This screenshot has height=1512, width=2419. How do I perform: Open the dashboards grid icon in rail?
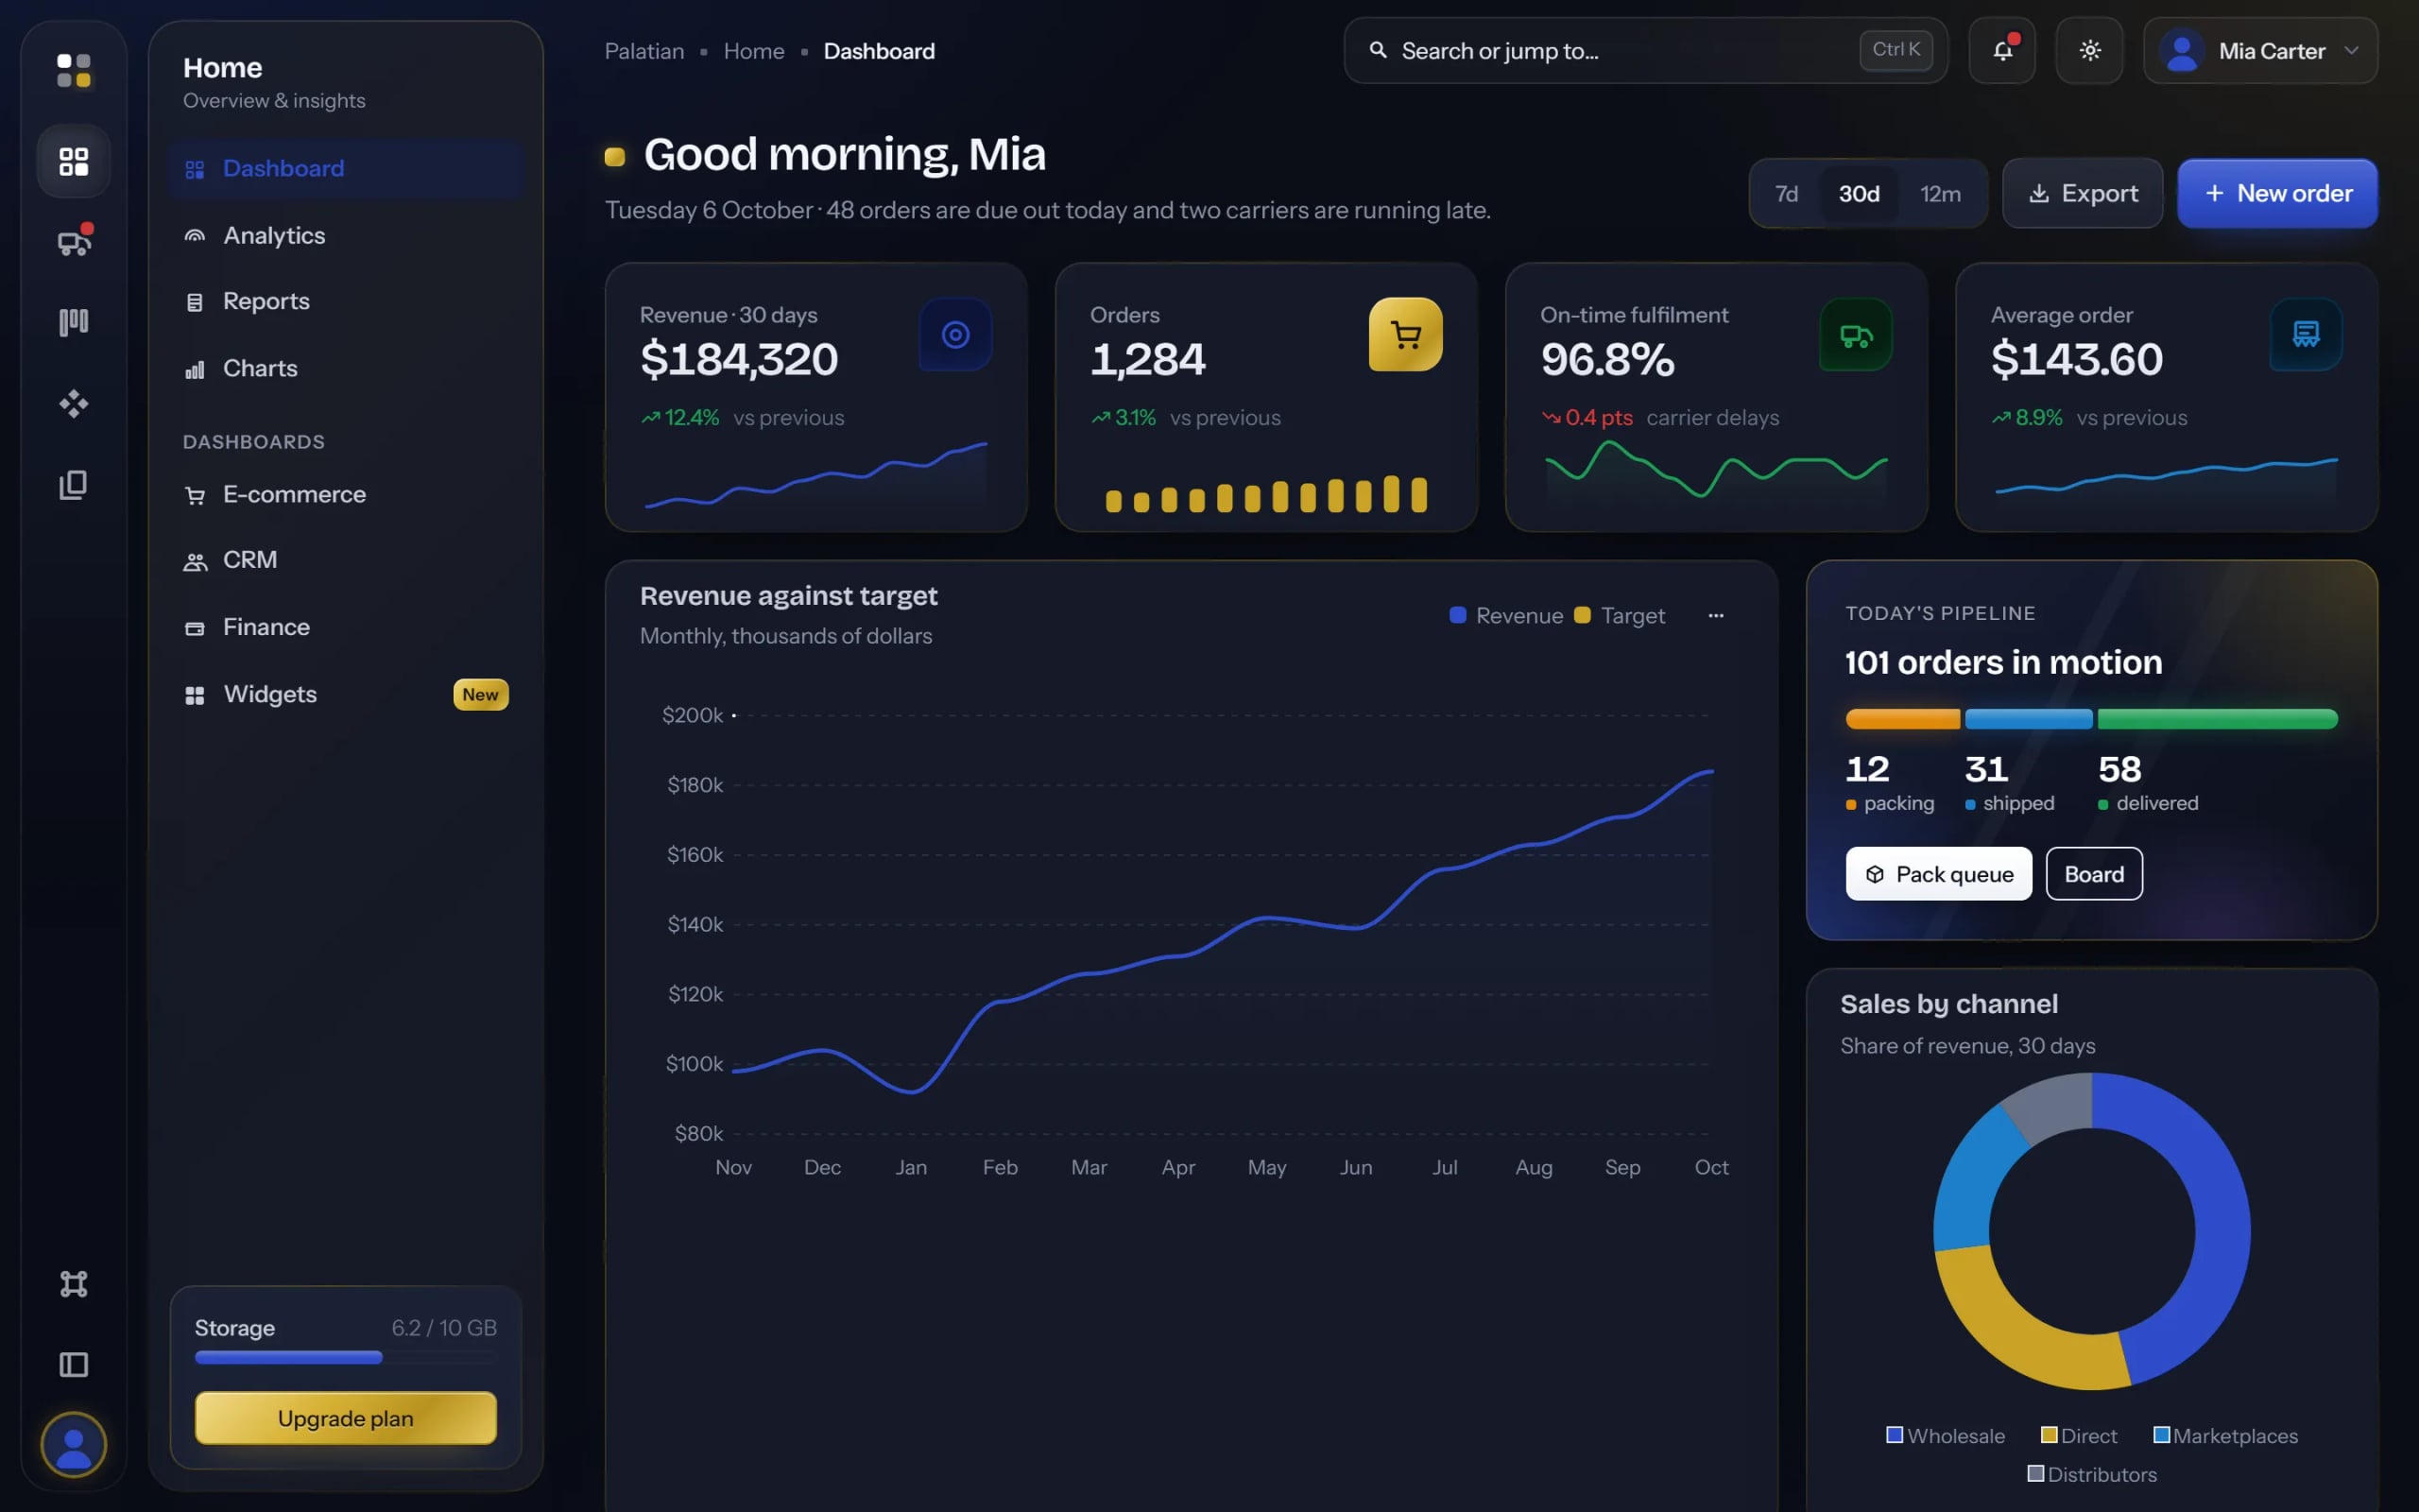(x=73, y=161)
